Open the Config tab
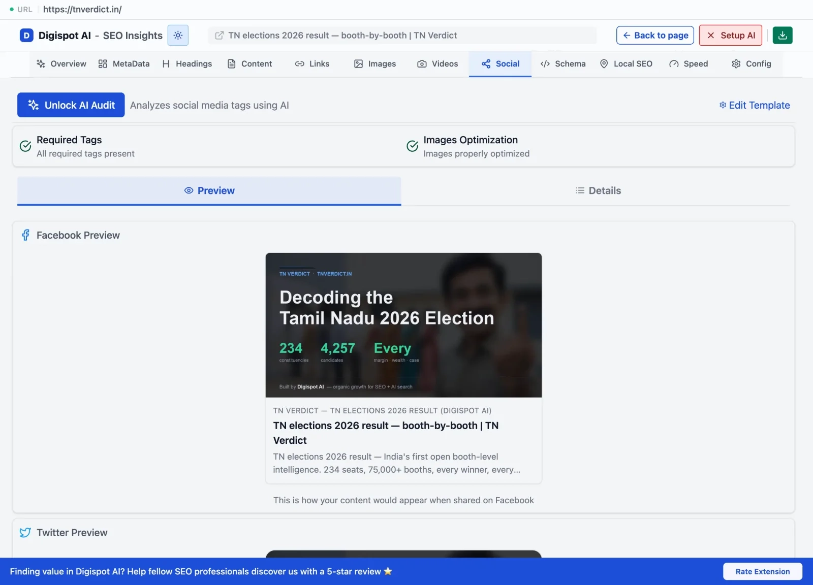The width and height of the screenshot is (813, 585). tap(751, 64)
